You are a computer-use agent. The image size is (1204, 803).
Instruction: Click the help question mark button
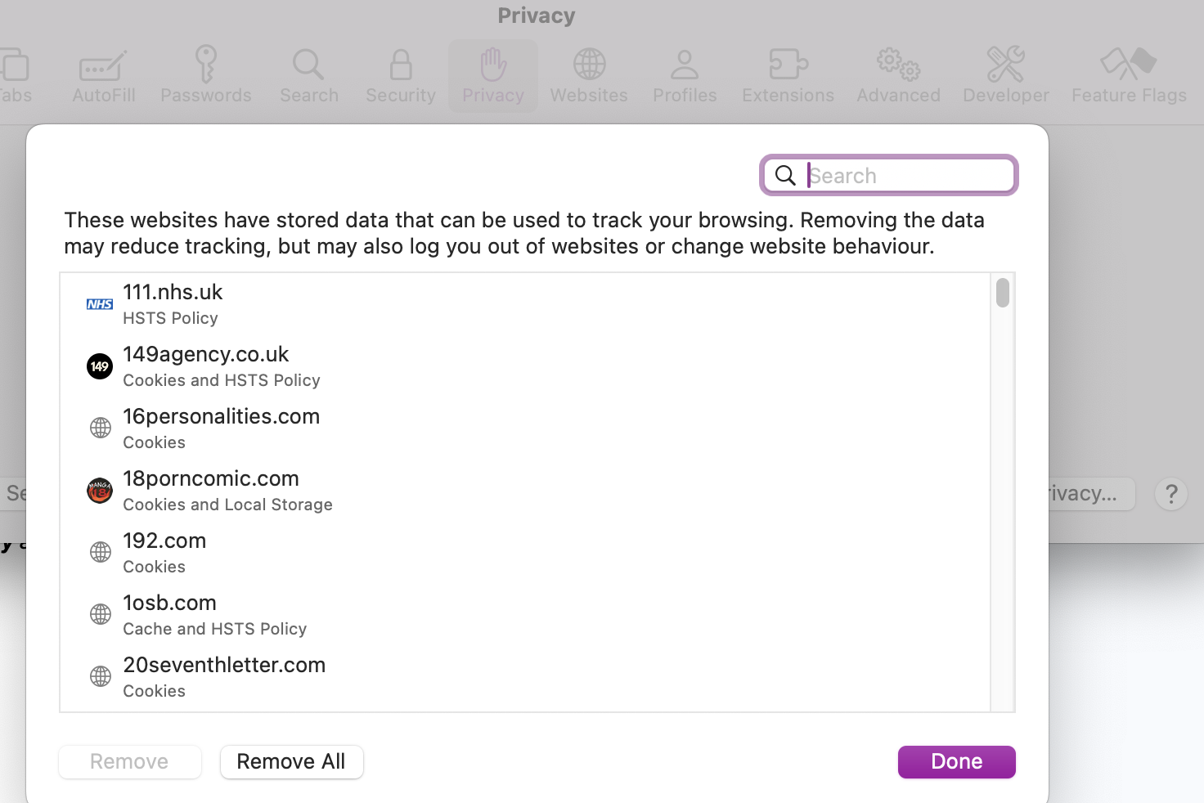(1171, 493)
